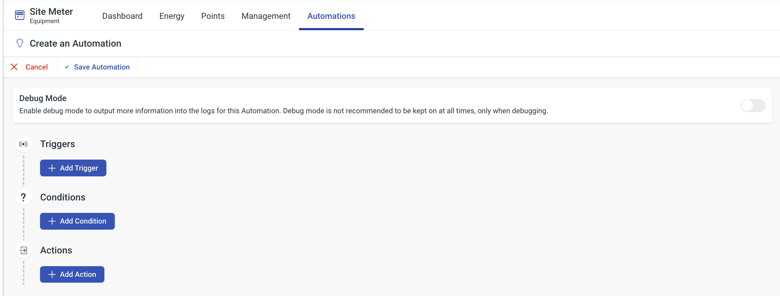Click the Triggers section heading
The image size is (780, 296).
57,144
